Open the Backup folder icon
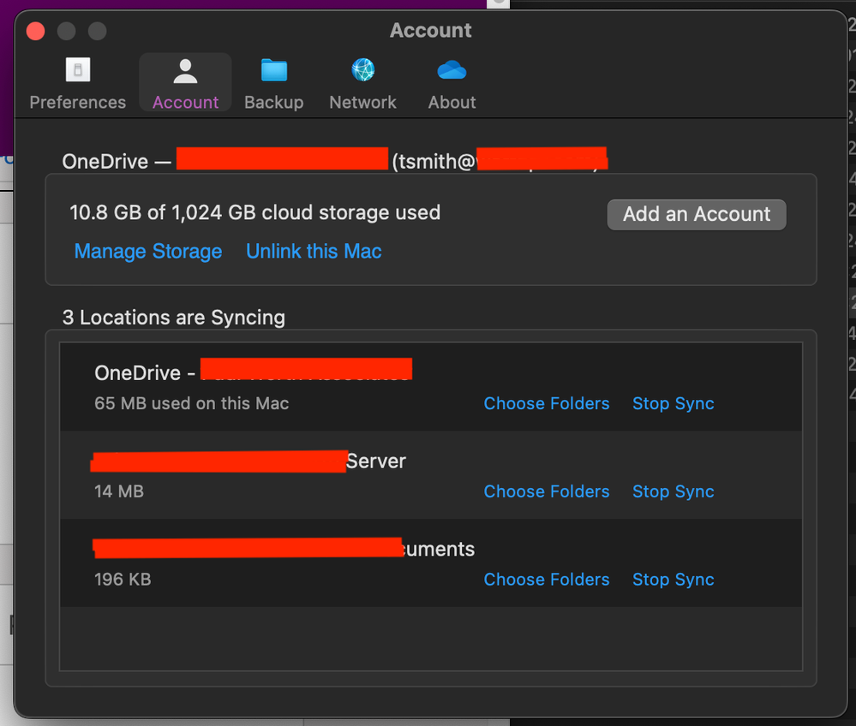The width and height of the screenshot is (856, 726). [274, 70]
